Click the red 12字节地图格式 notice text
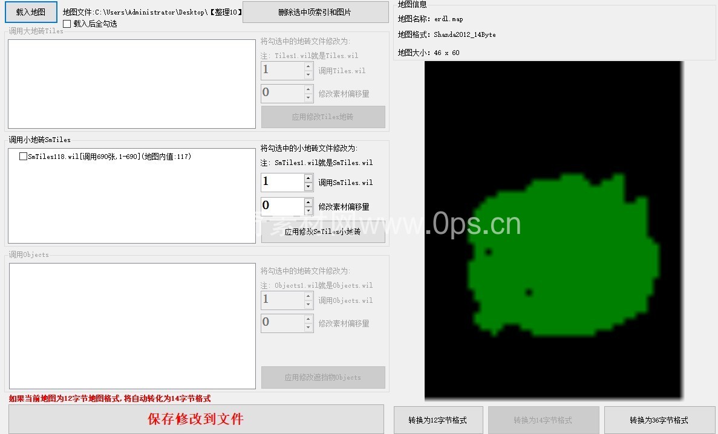The image size is (718, 434). tap(110, 399)
